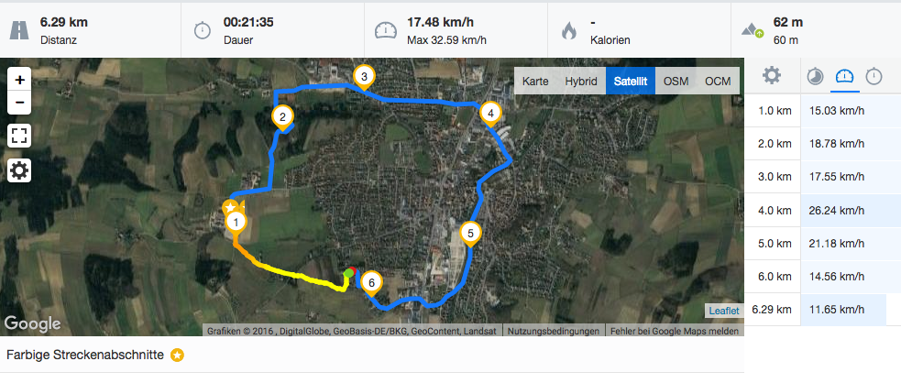Show pace splits by clicking the pie-clock icon

[x=815, y=76]
